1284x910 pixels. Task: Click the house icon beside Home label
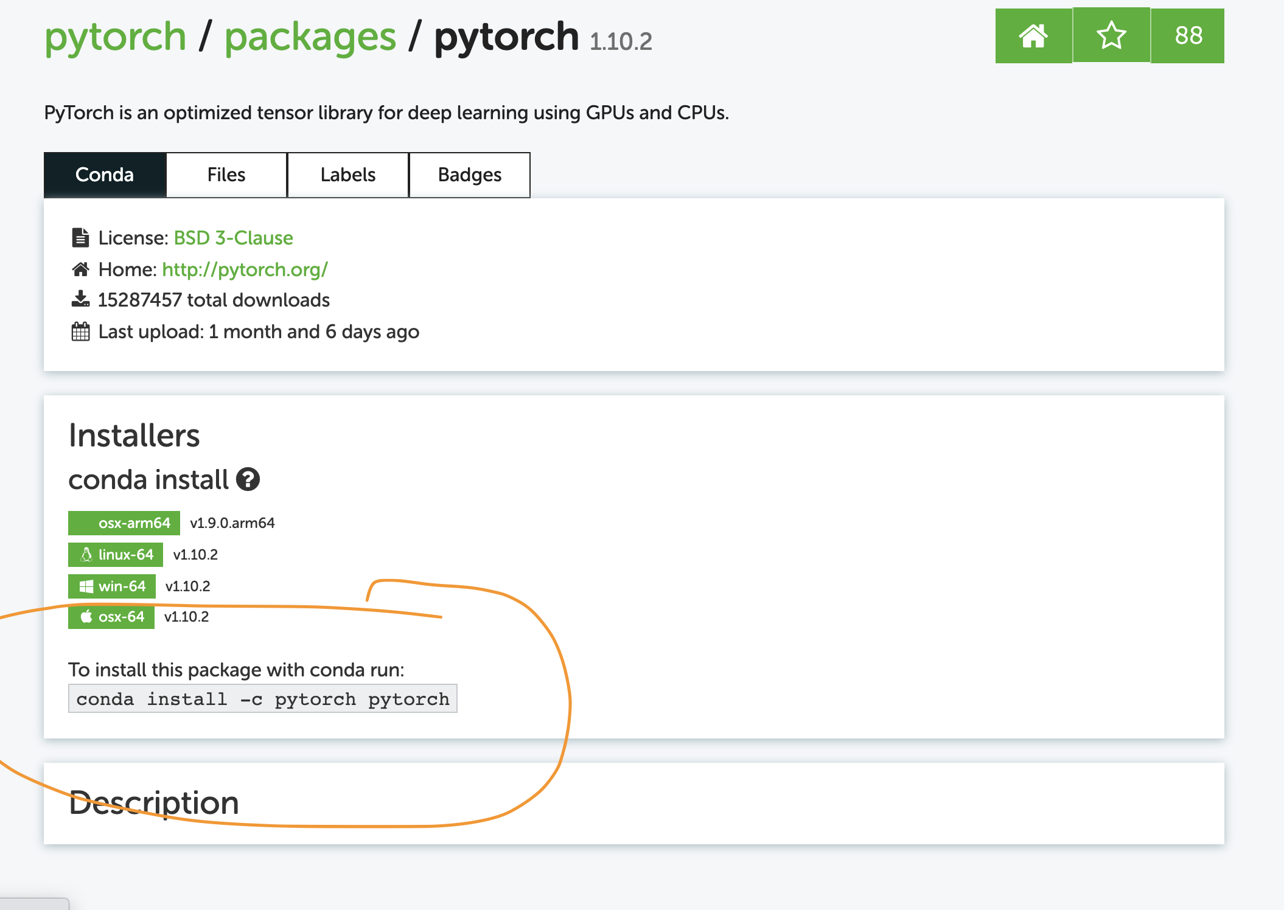click(80, 268)
